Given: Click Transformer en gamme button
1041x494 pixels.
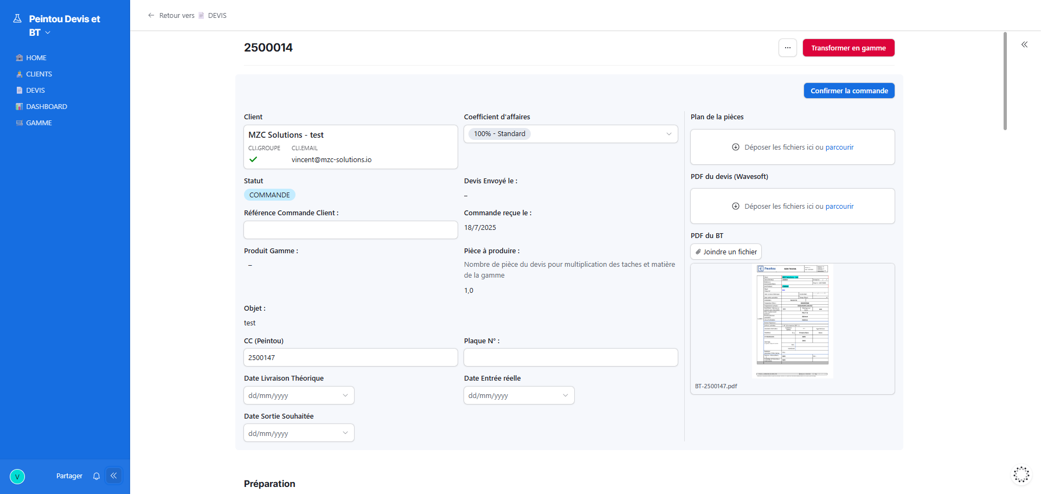Looking at the screenshot, I should tap(848, 48).
